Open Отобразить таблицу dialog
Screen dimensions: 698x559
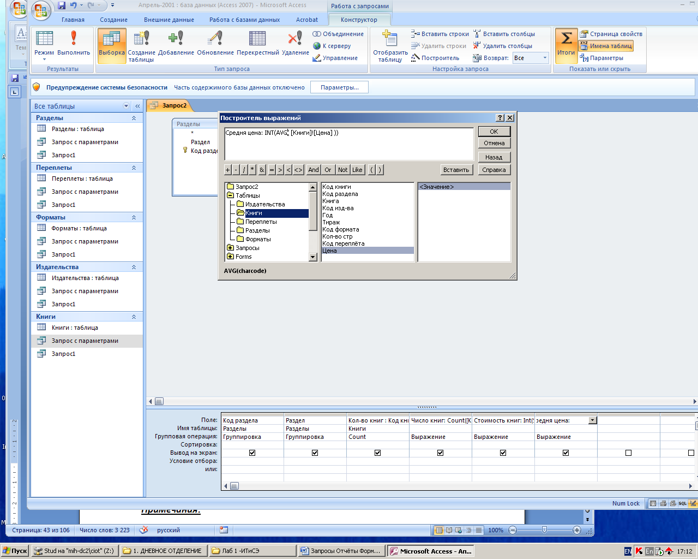[x=390, y=47]
